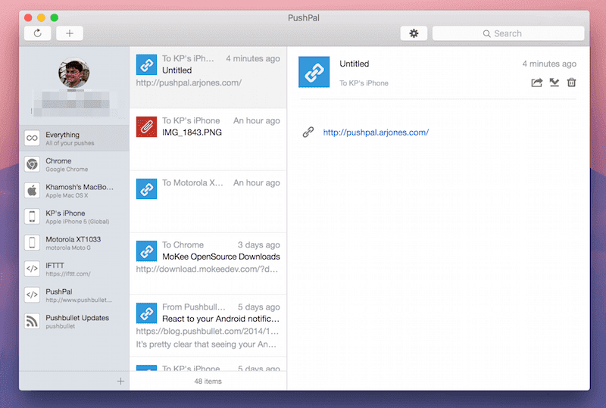
Task: Click '48 items' status text
Action: 208,382
